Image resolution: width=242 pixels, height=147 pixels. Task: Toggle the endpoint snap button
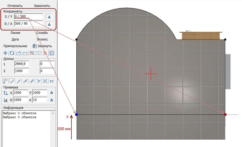point(5,81)
